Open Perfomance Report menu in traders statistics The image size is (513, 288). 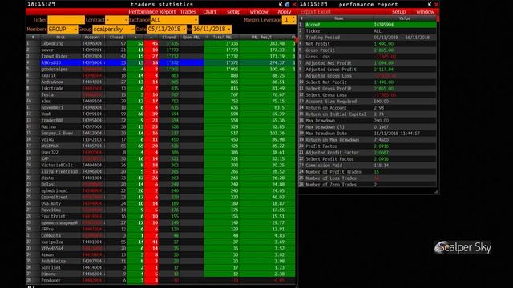coord(152,12)
